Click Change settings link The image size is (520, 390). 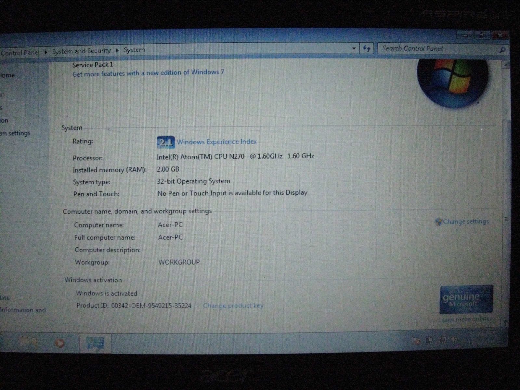pos(466,222)
